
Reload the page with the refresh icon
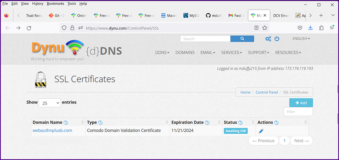point(29,28)
